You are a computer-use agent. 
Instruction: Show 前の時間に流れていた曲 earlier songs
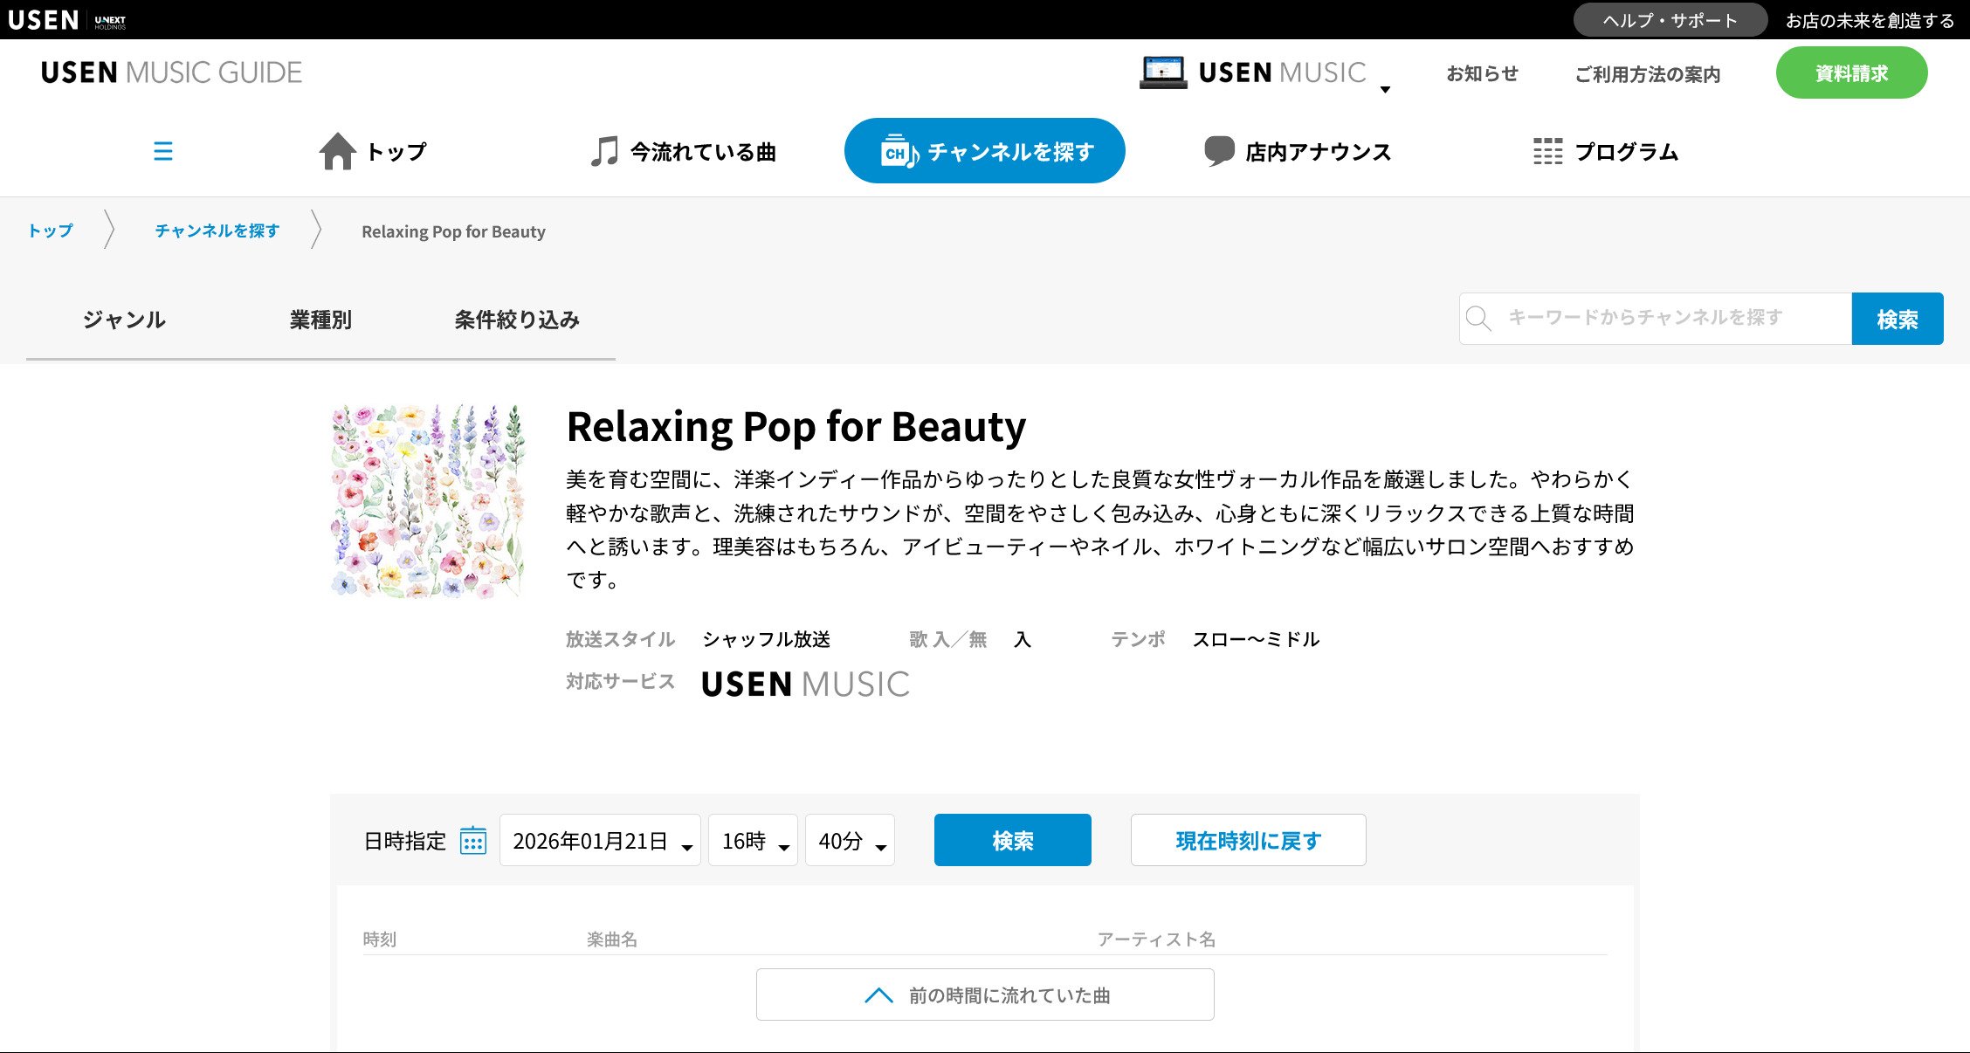coord(985,994)
